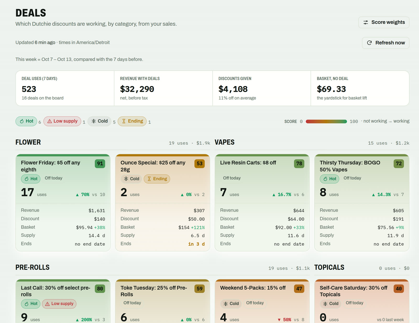
Task: Click the score gradient color bar
Action: 326,122
